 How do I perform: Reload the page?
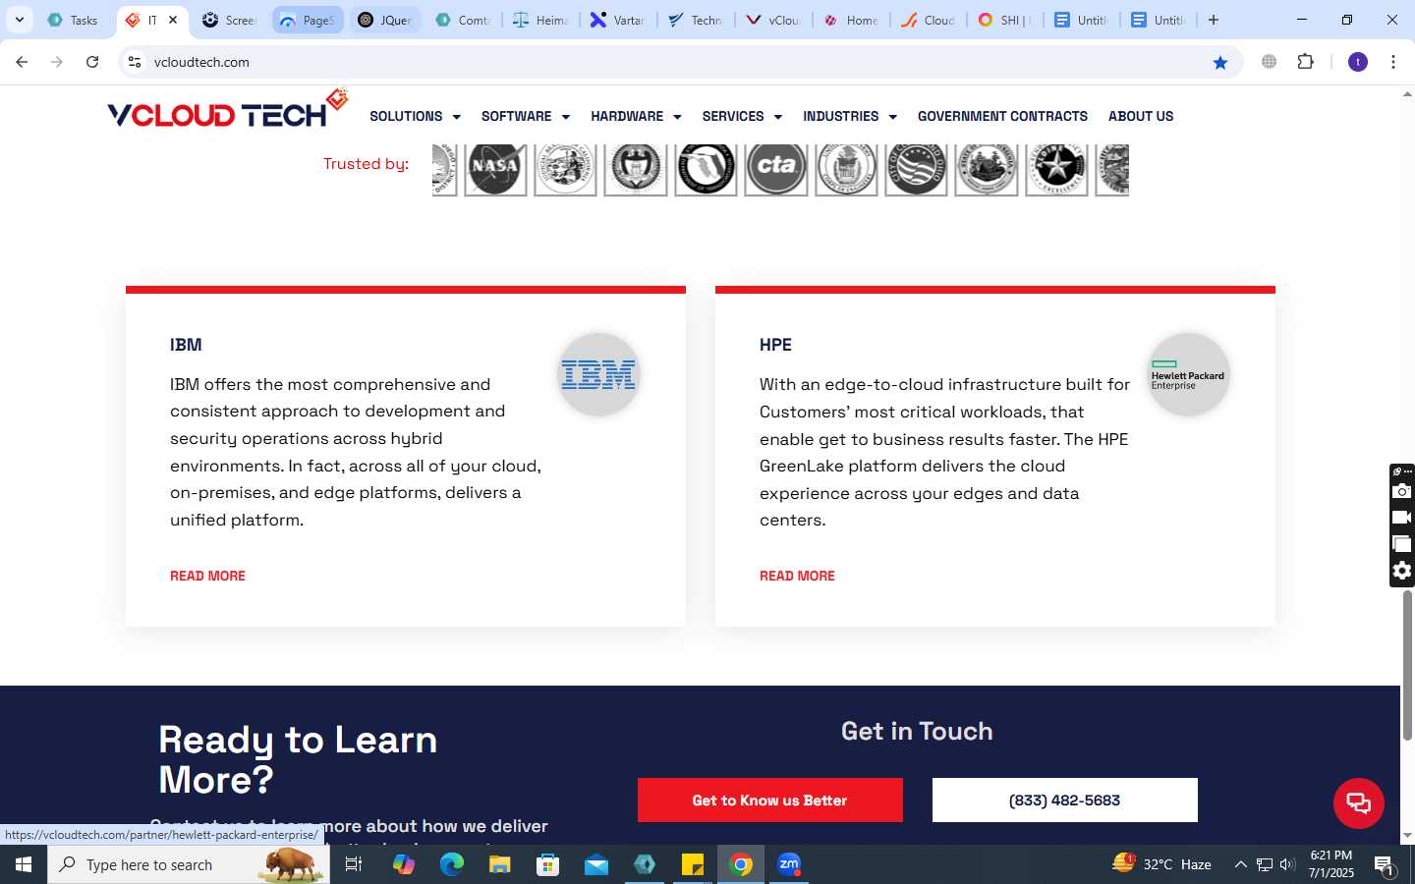pyautogui.click(x=92, y=62)
